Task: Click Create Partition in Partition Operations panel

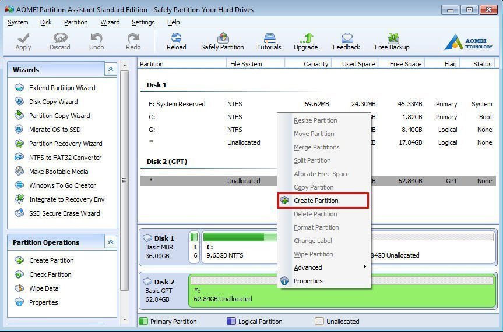Action: click(x=51, y=260)
